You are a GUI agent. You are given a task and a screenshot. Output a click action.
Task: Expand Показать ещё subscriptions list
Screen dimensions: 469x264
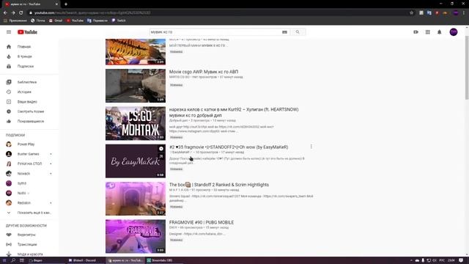tap(29, 213)
